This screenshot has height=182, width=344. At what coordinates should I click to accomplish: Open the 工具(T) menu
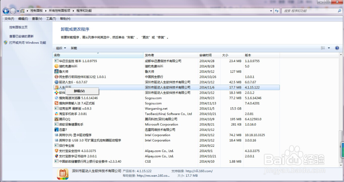(51, 19)
